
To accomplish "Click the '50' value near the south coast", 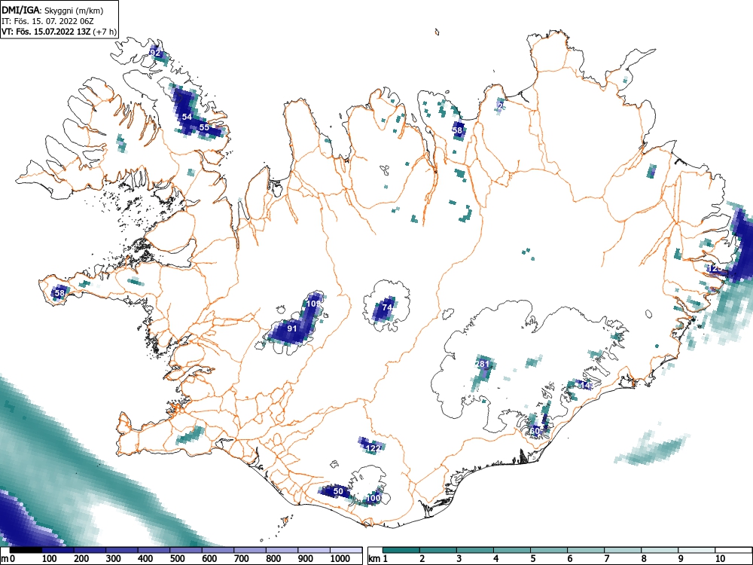I will [338, 491].
